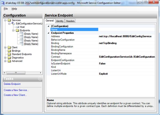The height and width of the screenshot is (115, 160).
Task: Click the Explicit ListenUriMode value
Action: point(103,74)
